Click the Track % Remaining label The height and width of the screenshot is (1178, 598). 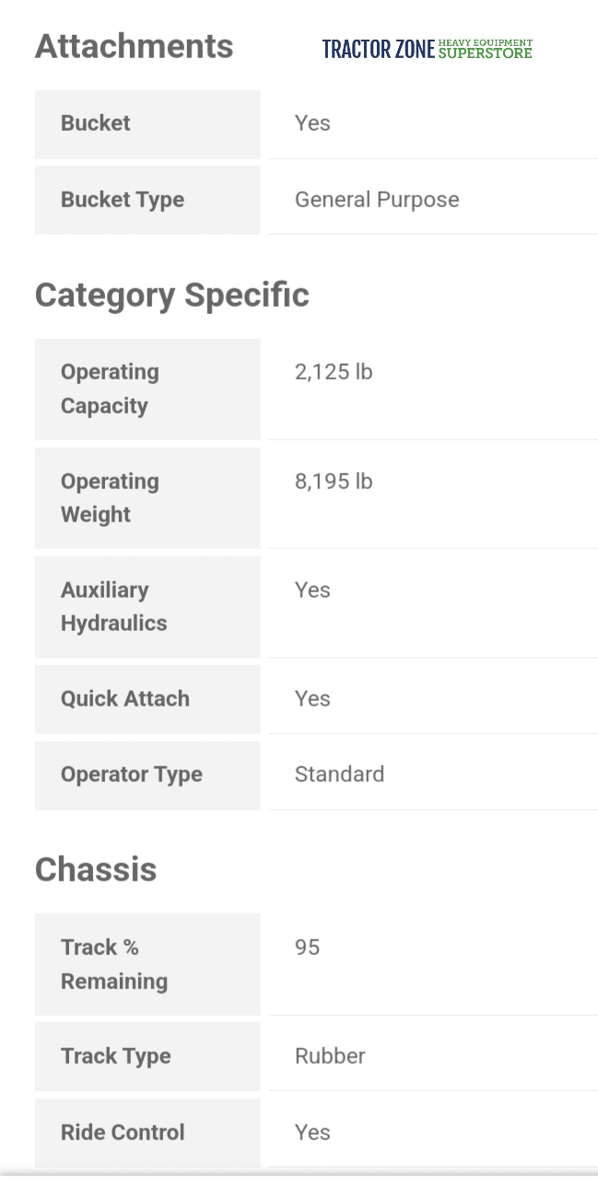point(114,963)
